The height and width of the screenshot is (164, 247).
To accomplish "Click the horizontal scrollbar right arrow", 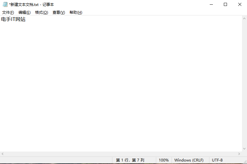I will pyautogui.click(x=239, y=154).
